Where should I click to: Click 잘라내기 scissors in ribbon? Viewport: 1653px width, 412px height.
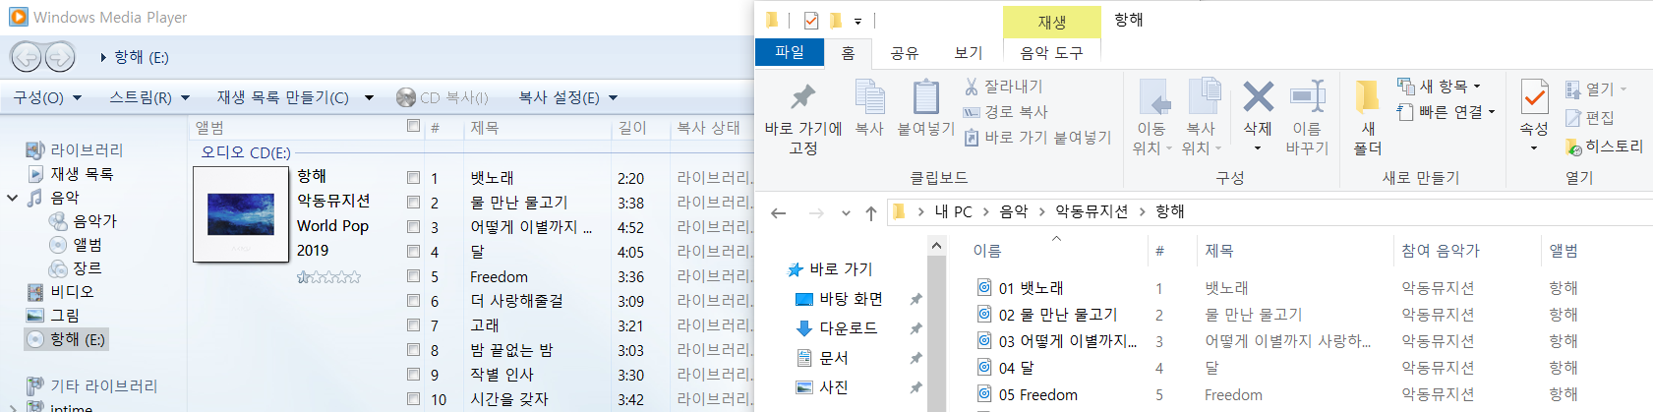coord(1004,87)
